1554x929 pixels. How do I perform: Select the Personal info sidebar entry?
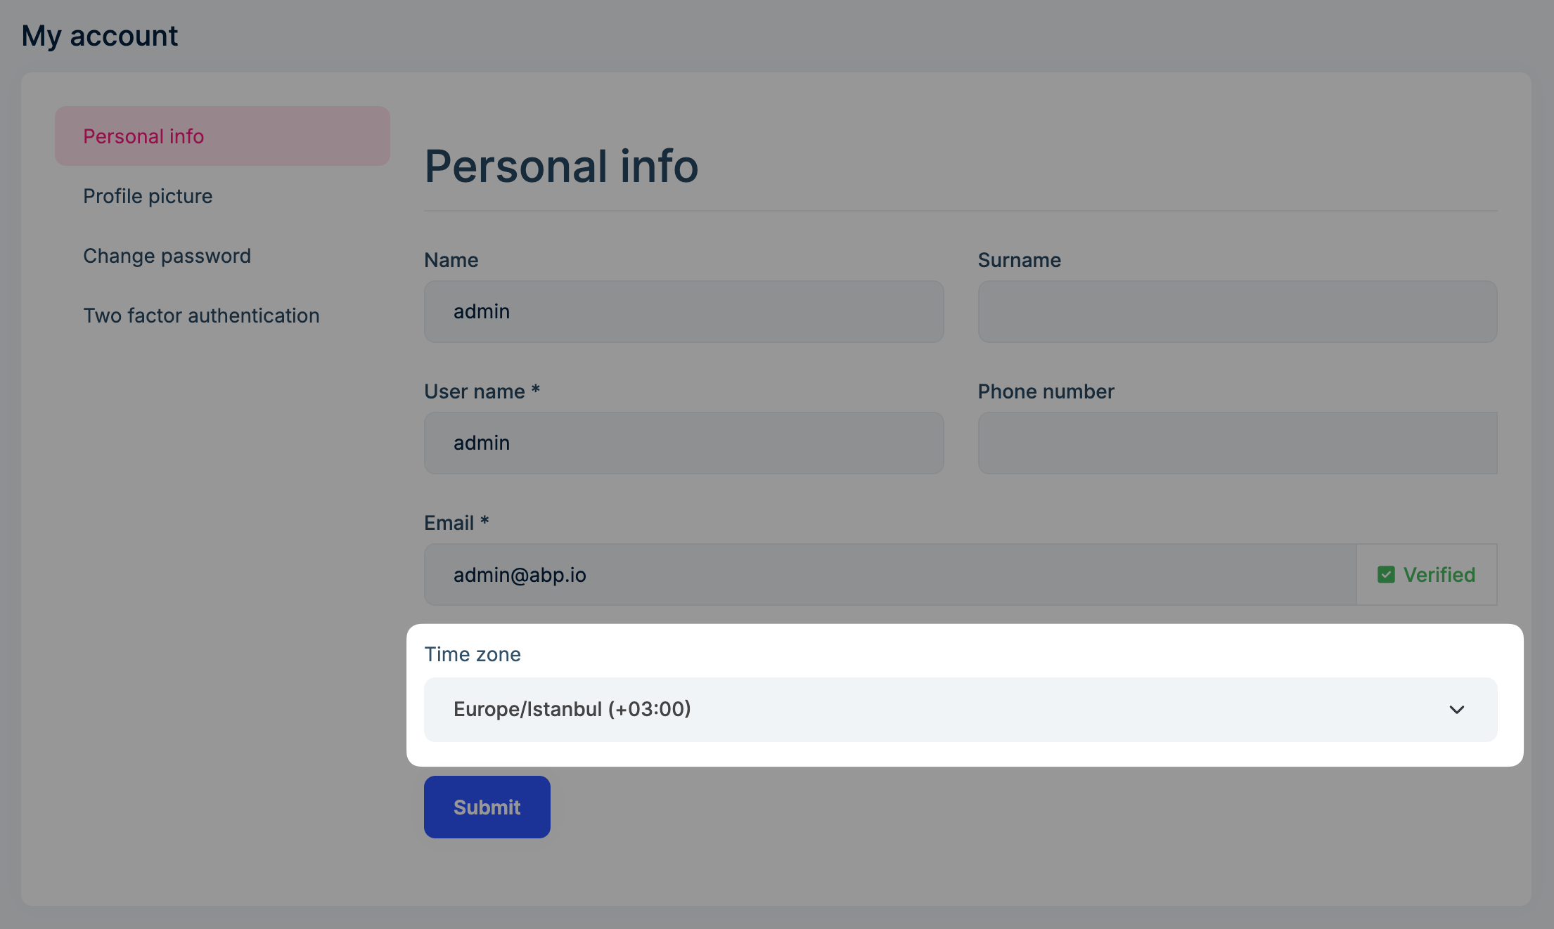(143, 136)
